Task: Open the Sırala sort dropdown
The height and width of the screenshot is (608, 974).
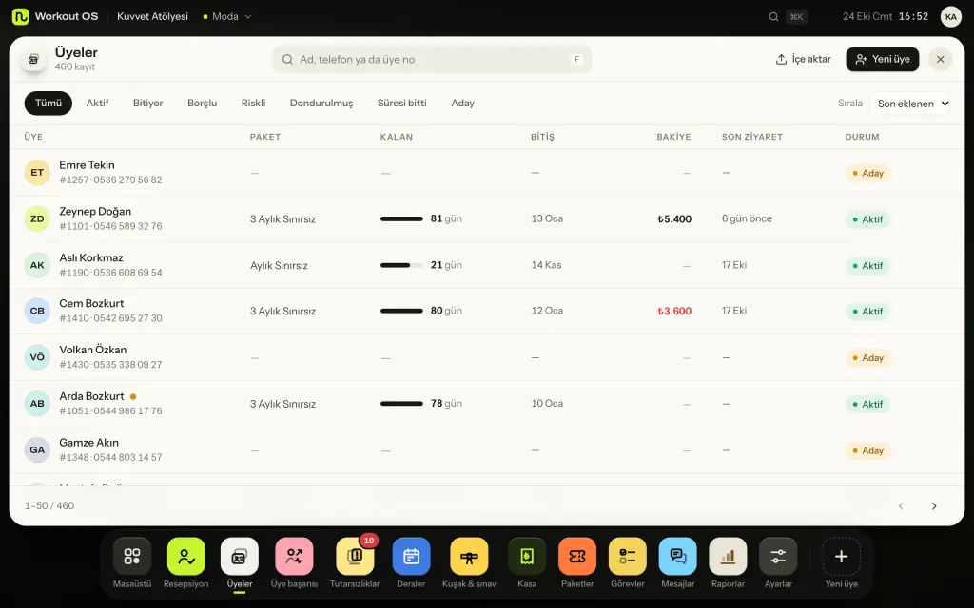Action: tap(910, 104)
